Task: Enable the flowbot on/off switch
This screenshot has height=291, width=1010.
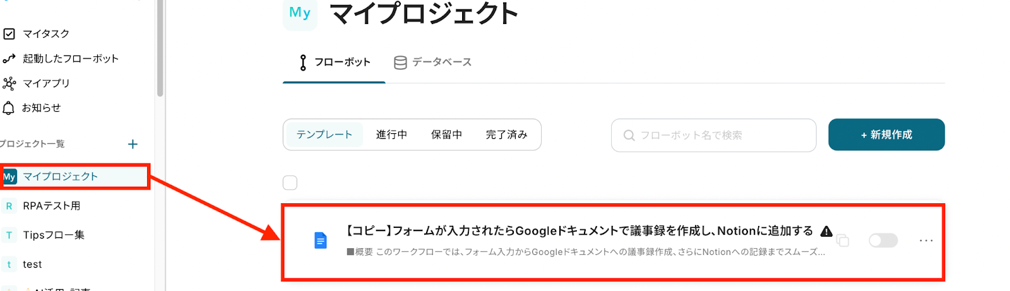Action: coord(882,241)
